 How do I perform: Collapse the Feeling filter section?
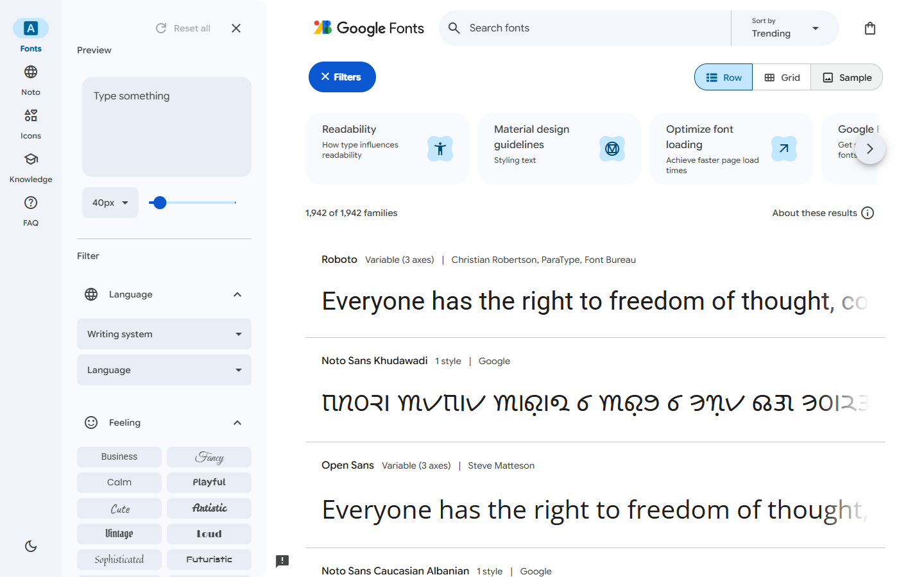(x=237, y=422)
